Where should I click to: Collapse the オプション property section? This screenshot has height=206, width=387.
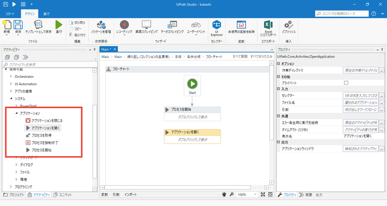tap(279, 64)
